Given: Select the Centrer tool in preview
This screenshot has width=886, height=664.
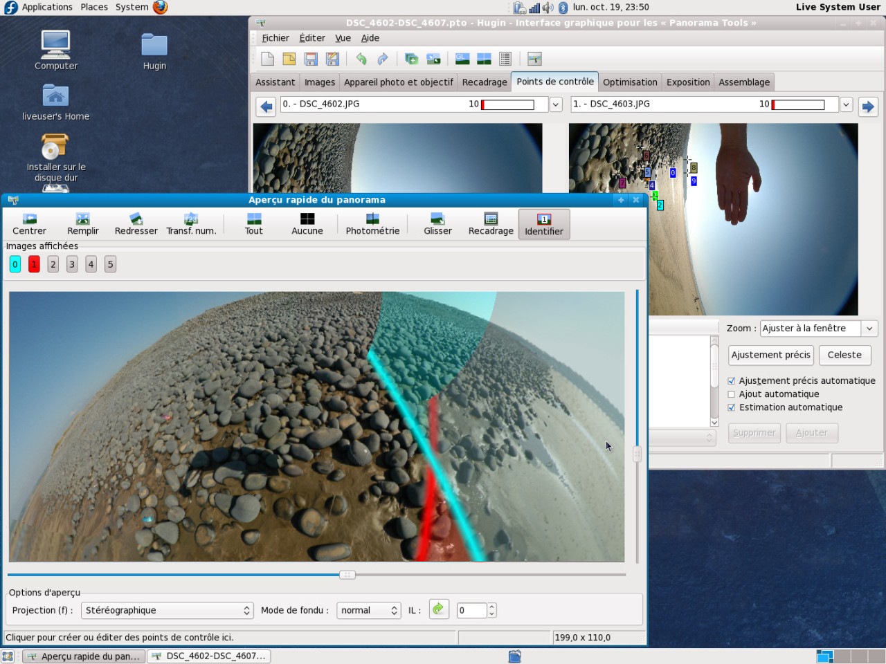Looking at the screenshot, I should point(29,224).
